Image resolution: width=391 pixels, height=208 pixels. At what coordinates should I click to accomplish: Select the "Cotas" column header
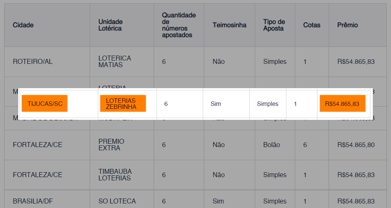311,25
